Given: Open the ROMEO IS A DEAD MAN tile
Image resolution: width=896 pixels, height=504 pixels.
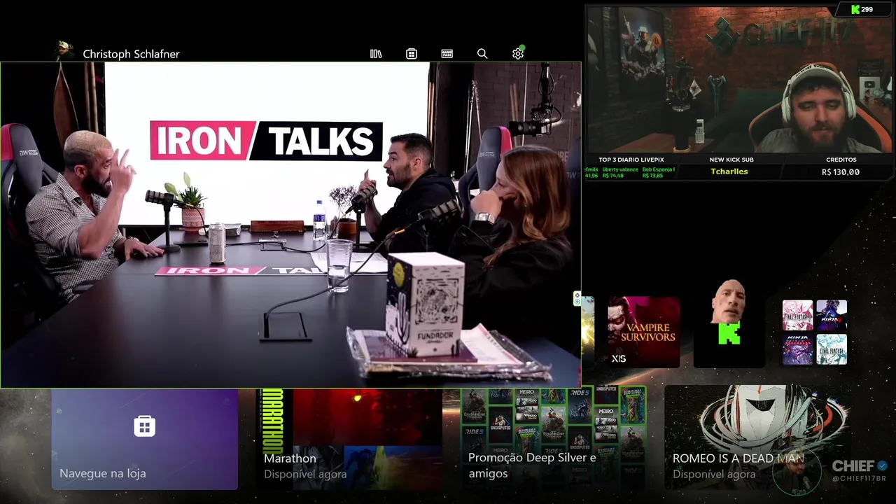Looking at the screenshot, I should click(756, 439).
